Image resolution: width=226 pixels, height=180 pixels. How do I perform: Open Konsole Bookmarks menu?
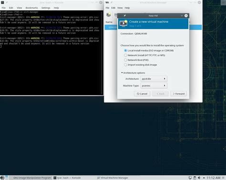point(32,8)
